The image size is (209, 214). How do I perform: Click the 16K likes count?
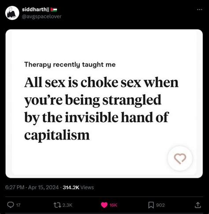point(113,205)
